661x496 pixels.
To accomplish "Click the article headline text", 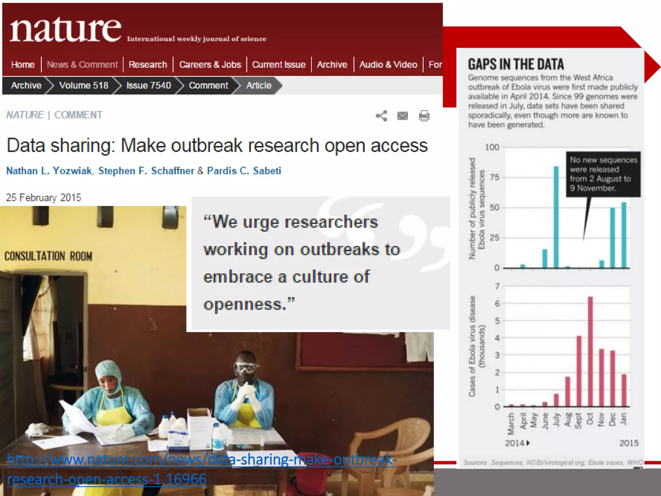I will [217, 145].
